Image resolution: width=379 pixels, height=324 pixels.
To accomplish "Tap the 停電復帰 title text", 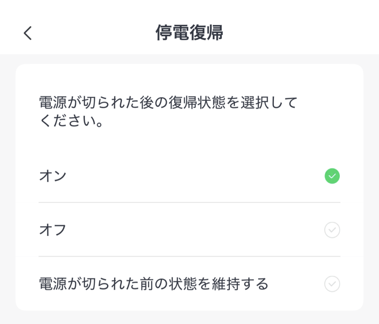I will pyautogui.click(x=189, y=33).
